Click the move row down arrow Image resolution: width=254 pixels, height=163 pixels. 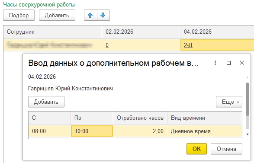coord(103,15)
